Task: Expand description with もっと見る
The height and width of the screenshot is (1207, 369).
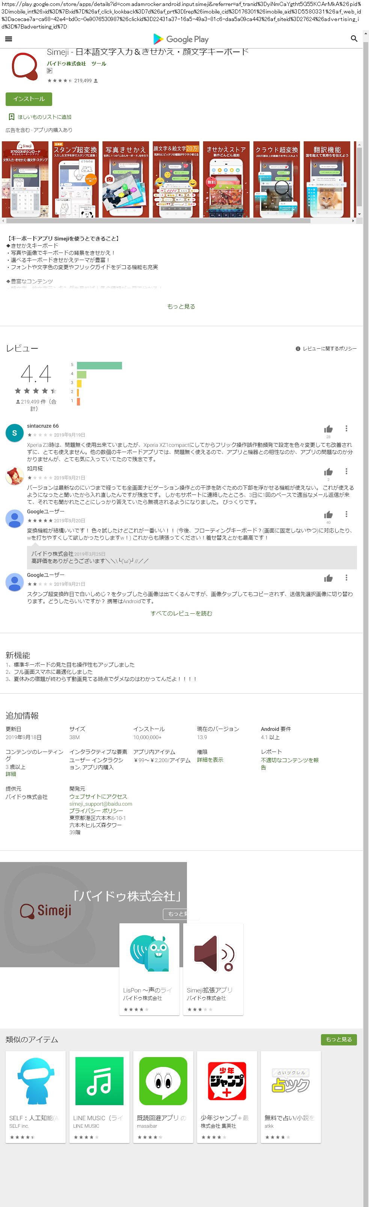Action: coord(181,306)
